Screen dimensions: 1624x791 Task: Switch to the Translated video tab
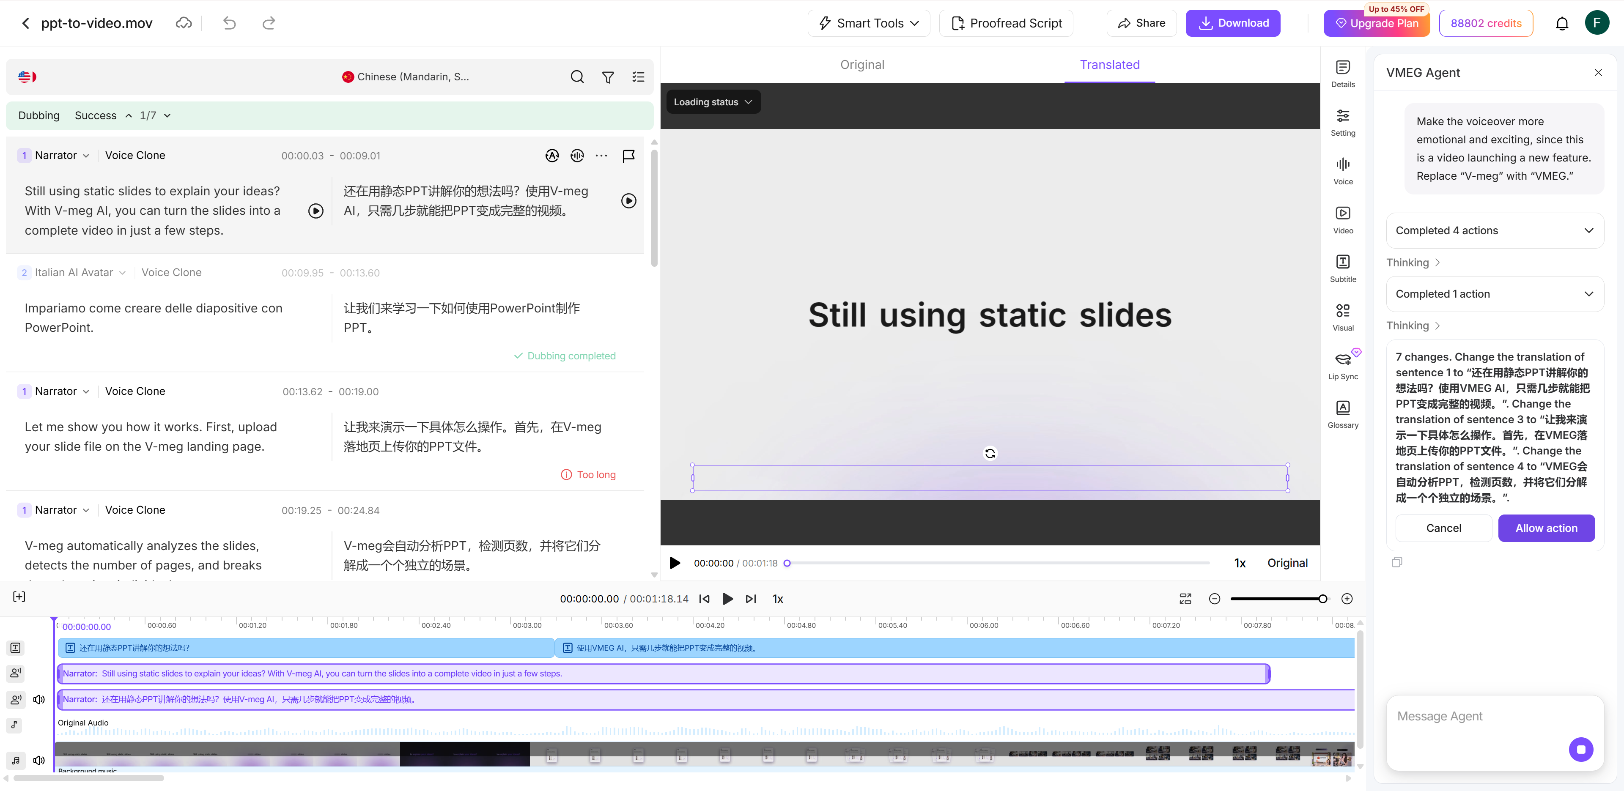(x=1109, y=64)
